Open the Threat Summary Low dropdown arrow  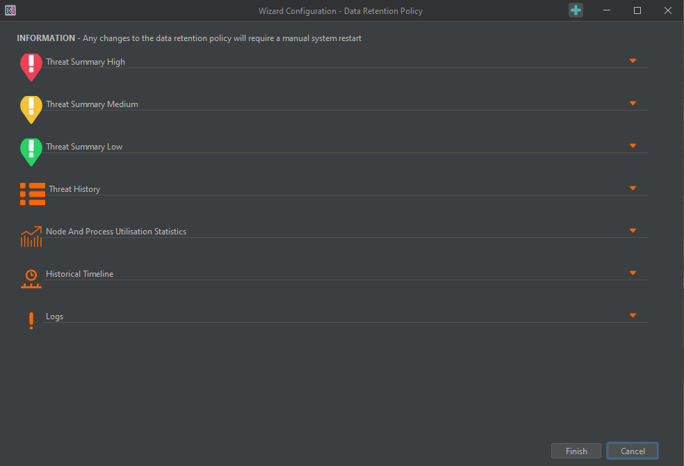(633, 145)
